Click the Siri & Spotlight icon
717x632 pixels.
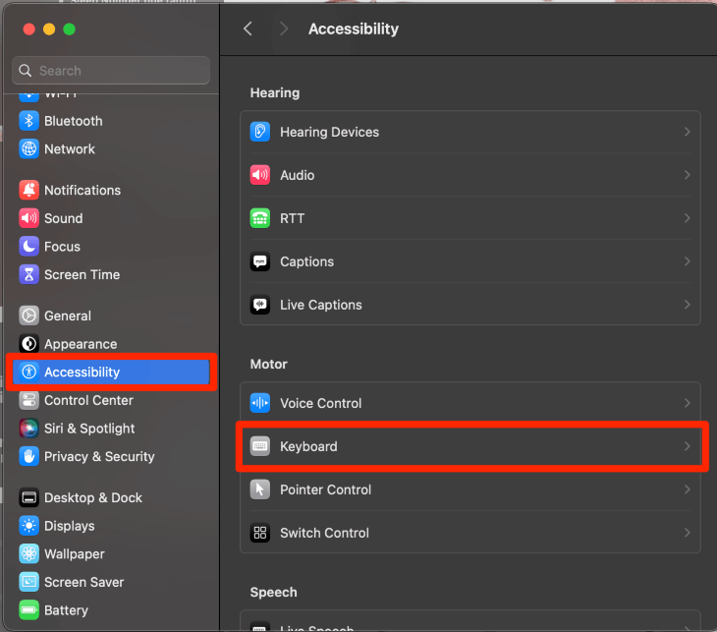(x=28, y=429)
